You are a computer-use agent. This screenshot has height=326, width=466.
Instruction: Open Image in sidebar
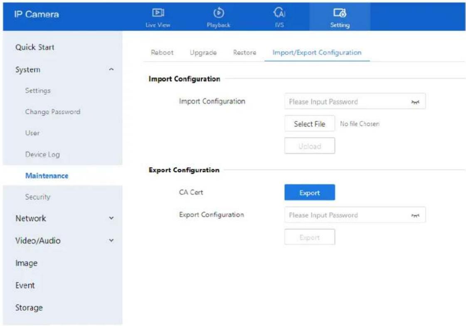(x=27, y=263)
